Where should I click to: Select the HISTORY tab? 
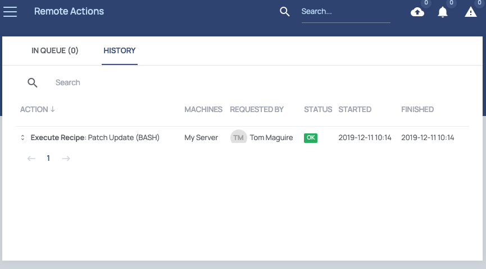(120, 50)
